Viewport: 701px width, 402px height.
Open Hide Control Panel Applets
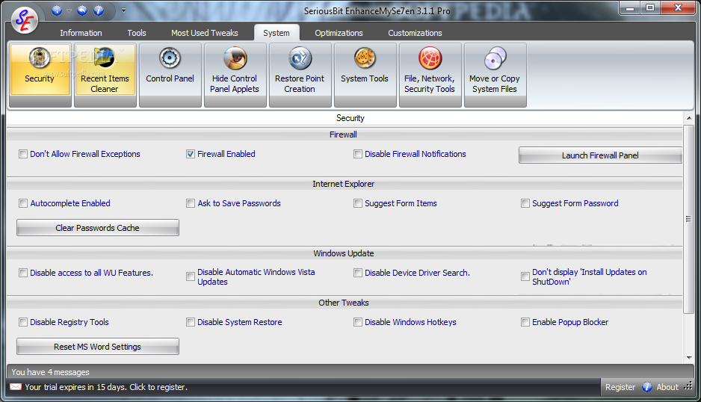[x=235, y=75]
